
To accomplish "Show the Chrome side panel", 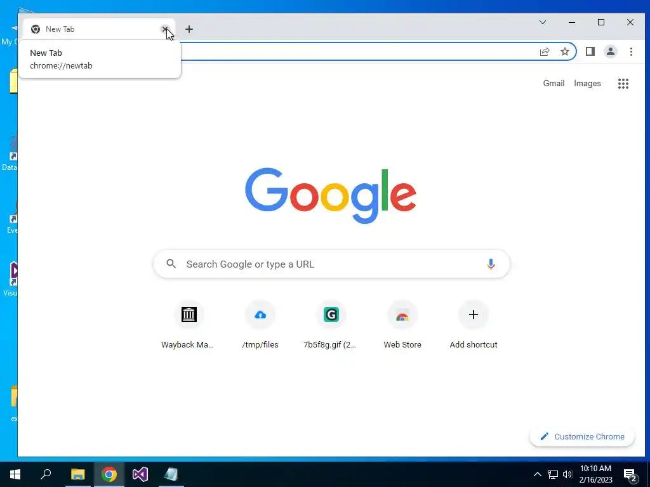I will point(590,51).
